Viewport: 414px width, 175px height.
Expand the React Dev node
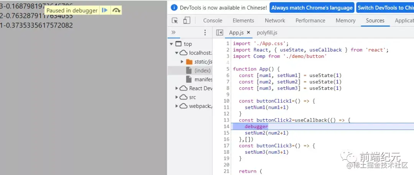tap(177, 88)
